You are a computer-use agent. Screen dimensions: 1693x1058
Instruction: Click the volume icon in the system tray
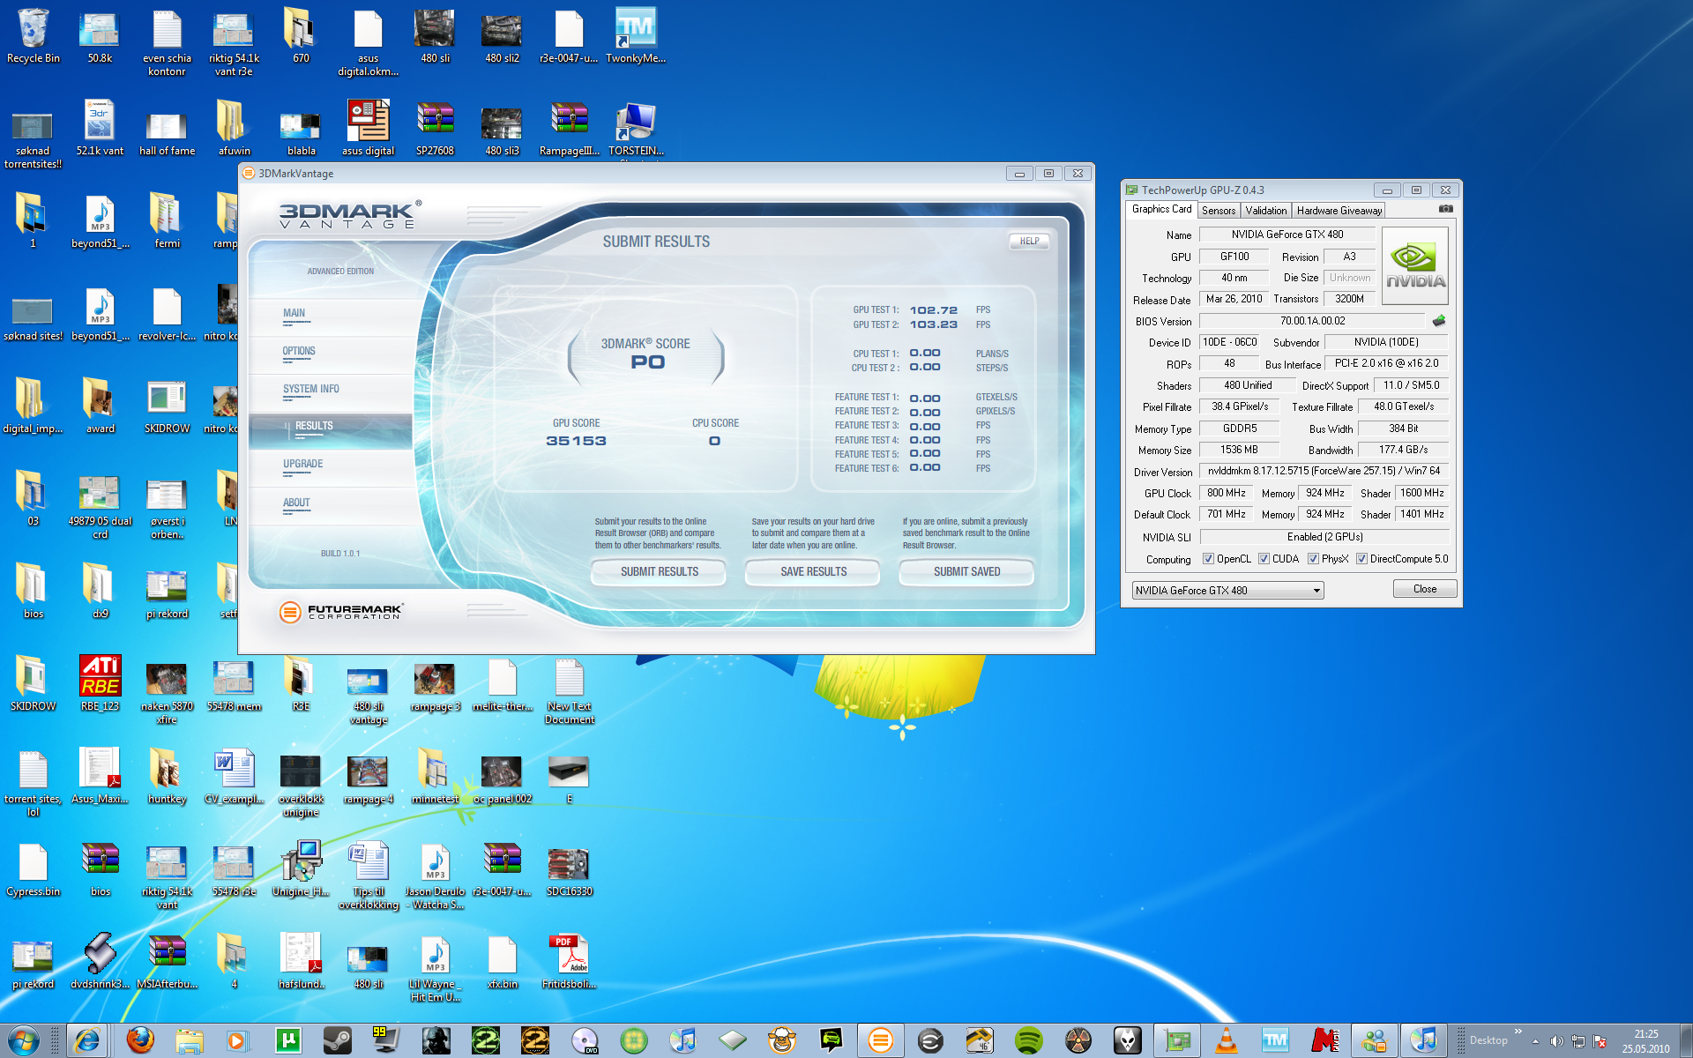pyautogui.click(x=1556, y=1041)
